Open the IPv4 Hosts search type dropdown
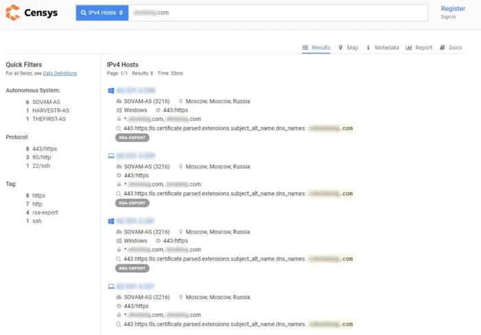481x335 pixels. (102, 12)
